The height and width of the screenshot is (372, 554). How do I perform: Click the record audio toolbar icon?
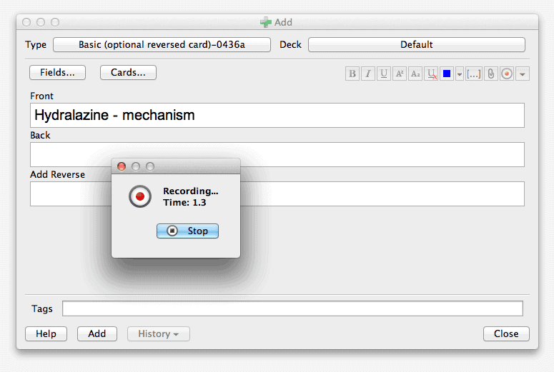click(507, 74)
